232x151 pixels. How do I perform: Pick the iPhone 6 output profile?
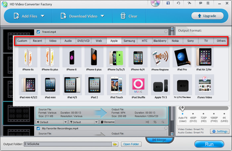coord(72,59)
